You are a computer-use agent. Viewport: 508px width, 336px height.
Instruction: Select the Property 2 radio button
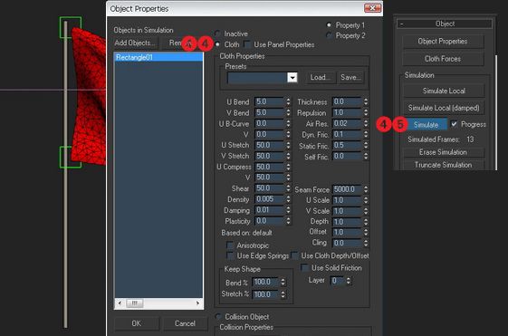[x=330, y=35]
